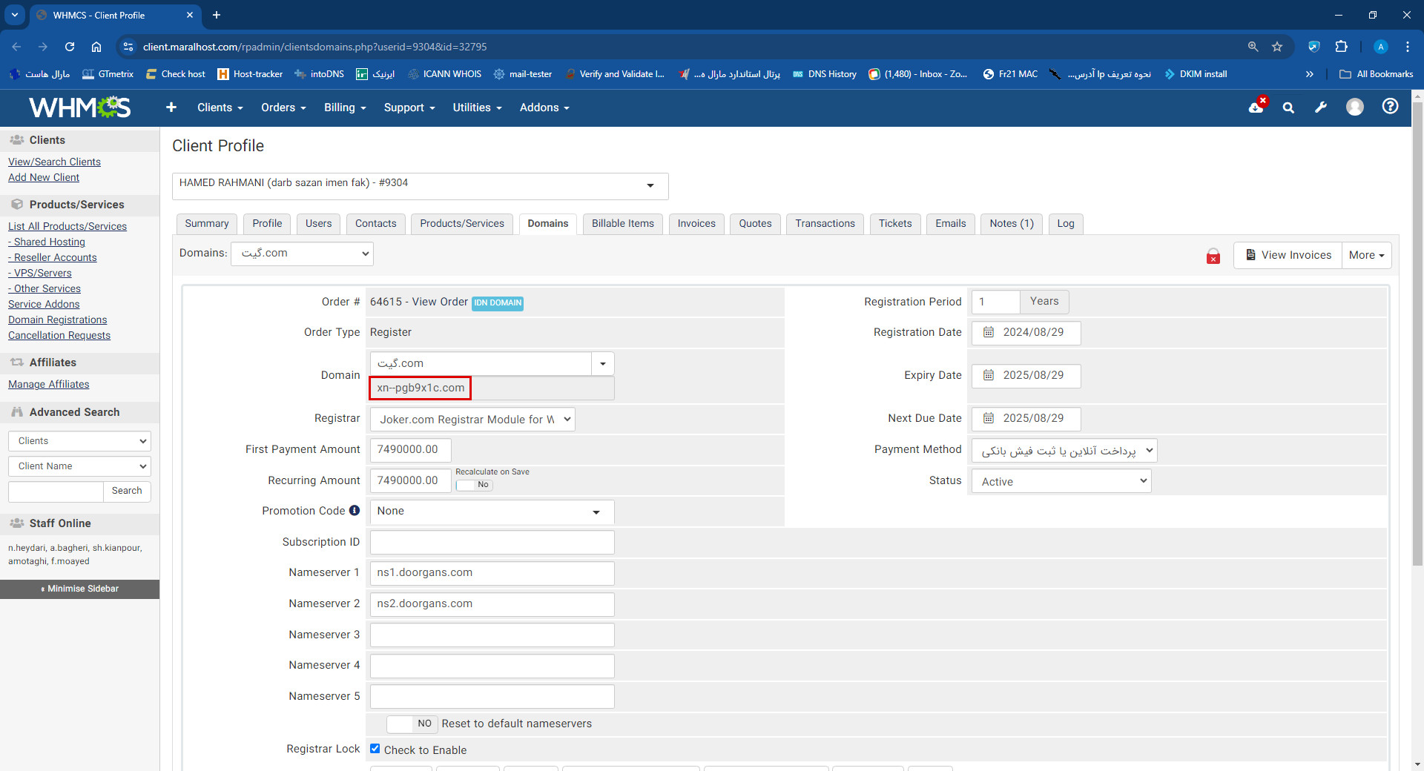The width and height of the screenshot is (1424, 771).
Task: Click the cloud update notification icon
Action: tap(1256, 107)
